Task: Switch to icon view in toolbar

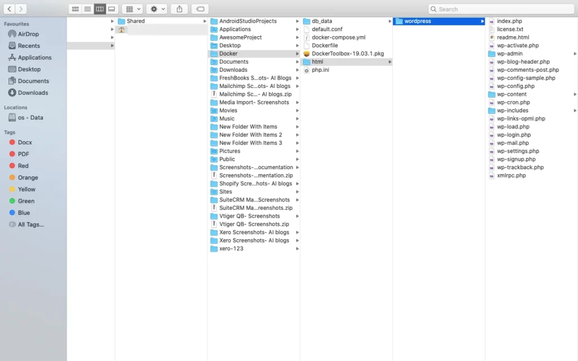Action: pos(75,8)
